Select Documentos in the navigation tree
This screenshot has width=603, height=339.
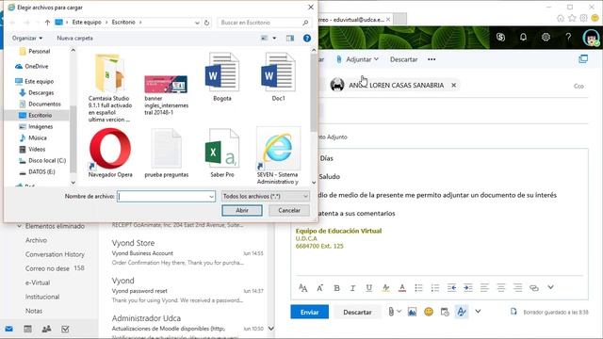pyautogui.click(x=40, y=104)
